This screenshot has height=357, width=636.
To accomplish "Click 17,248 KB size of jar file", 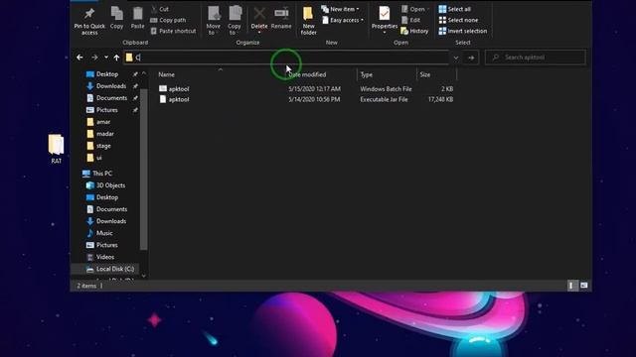I will pyautogui.click(x=440, y=99).
